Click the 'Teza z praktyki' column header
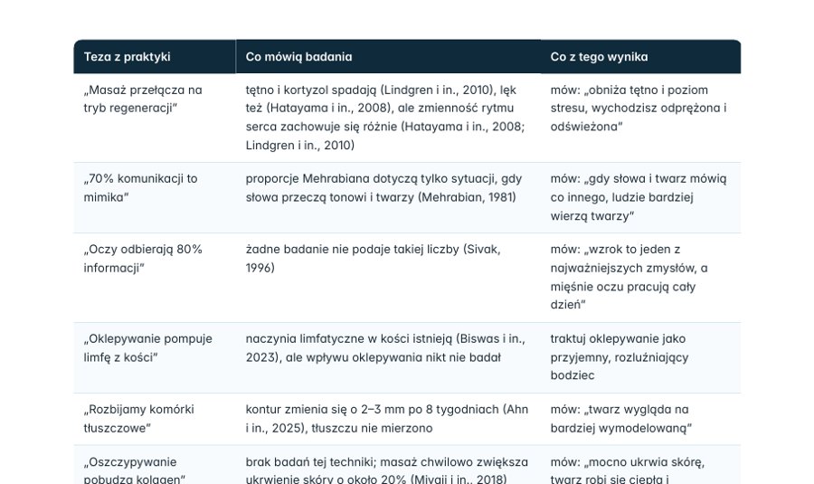814x484 pixels. 155,57
